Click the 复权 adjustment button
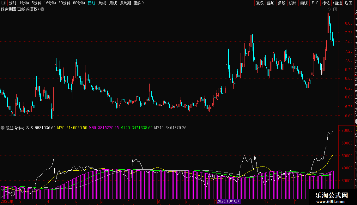The image size is (357, 205). click(260, 3)
